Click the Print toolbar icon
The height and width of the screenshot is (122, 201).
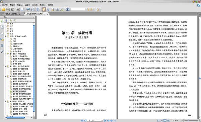(x=18, y=9)
